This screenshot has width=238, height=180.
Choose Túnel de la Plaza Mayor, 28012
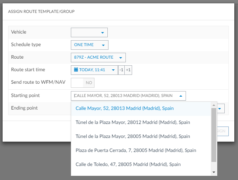[x=133, y=122]
